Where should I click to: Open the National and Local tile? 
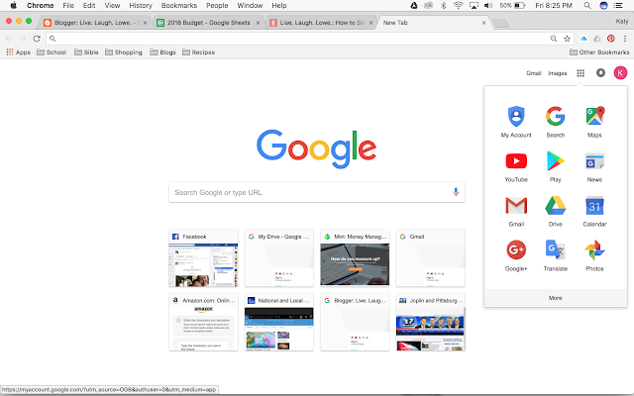tap(279, 322)
